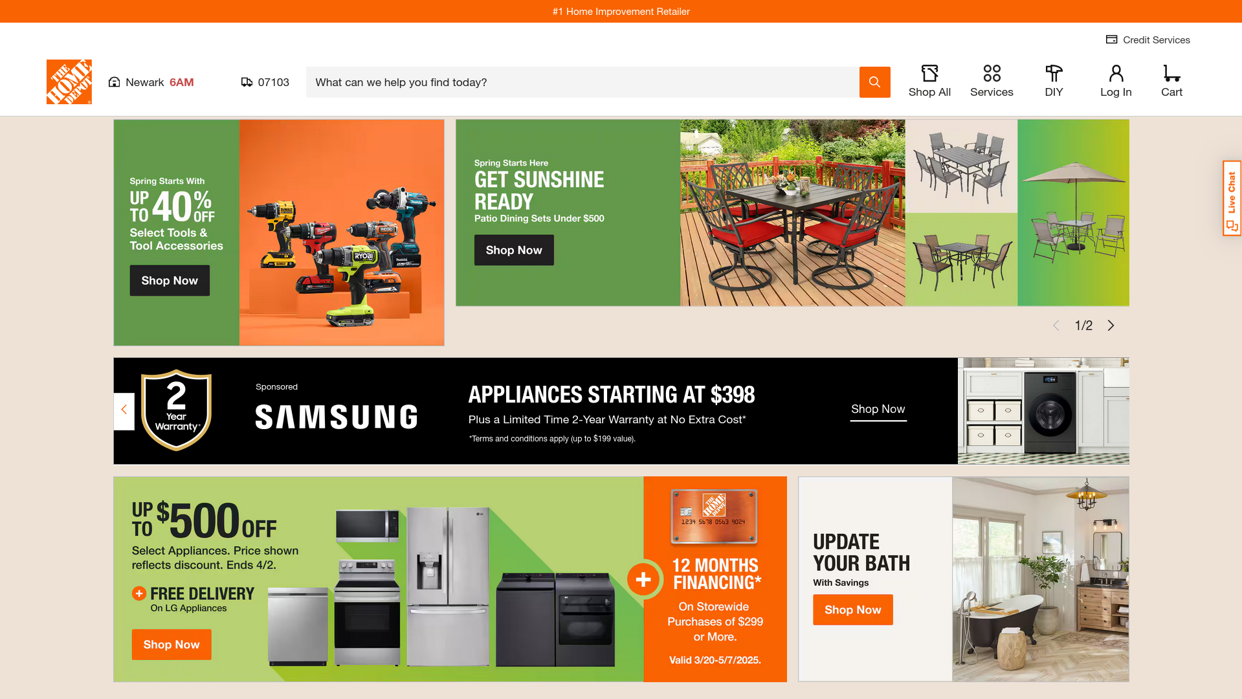This screenshot has height=699, width=1242.
Task: Open the DIY hammer icon
Action: [x=1054, y=73]
